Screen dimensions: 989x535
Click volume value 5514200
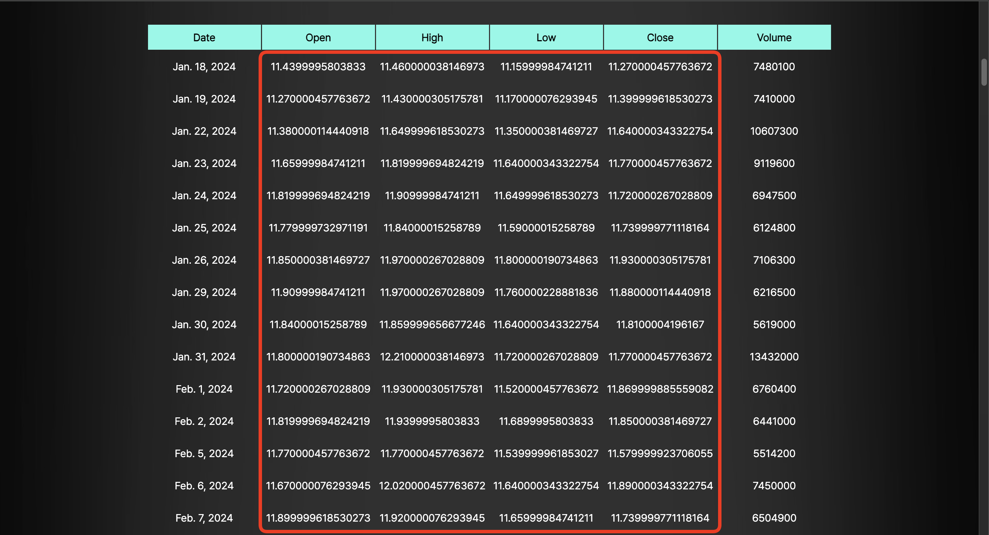click(774, 453)
